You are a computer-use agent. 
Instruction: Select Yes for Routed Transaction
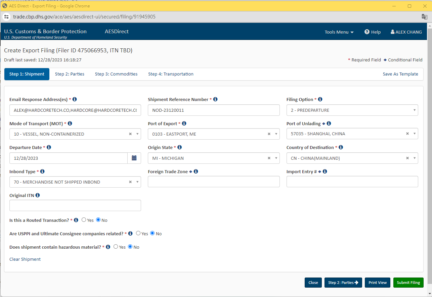(84, 219)
